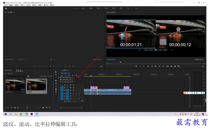Open 窗口(W) menu

pos(46,5)
